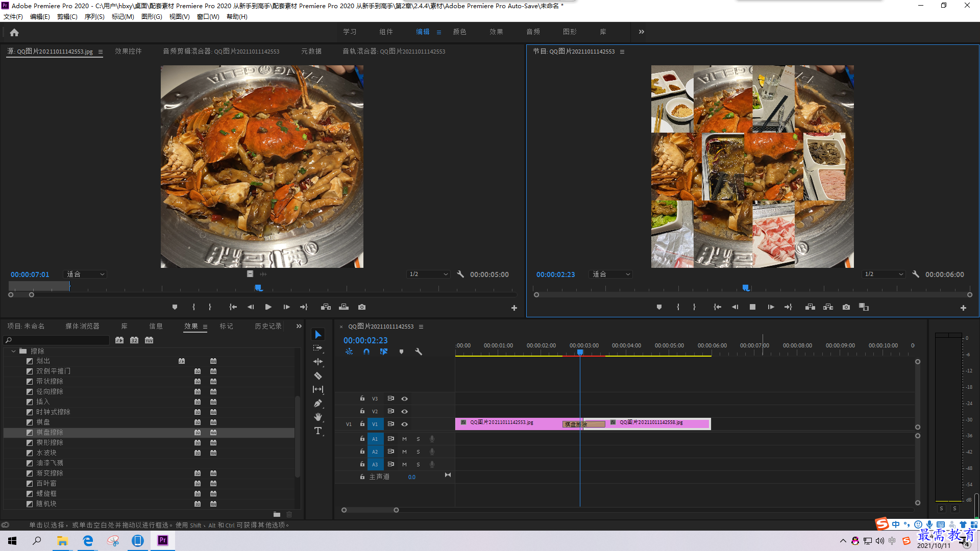Open 序列(S) menu
The width and height of the screenshot is (980, 551).
click(94, 17)
